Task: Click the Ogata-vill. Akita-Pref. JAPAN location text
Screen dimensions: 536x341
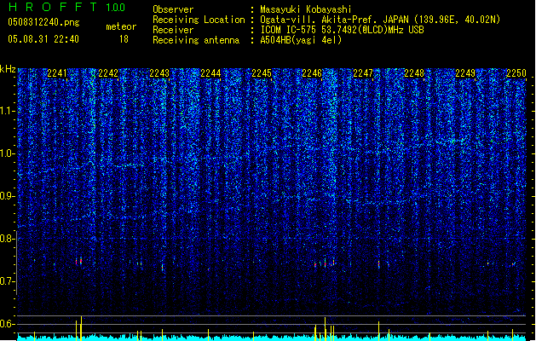Action: 380,20
